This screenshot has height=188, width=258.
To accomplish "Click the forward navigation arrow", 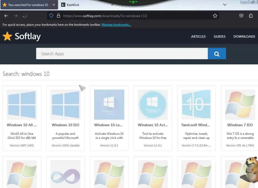I will [16, 16].
